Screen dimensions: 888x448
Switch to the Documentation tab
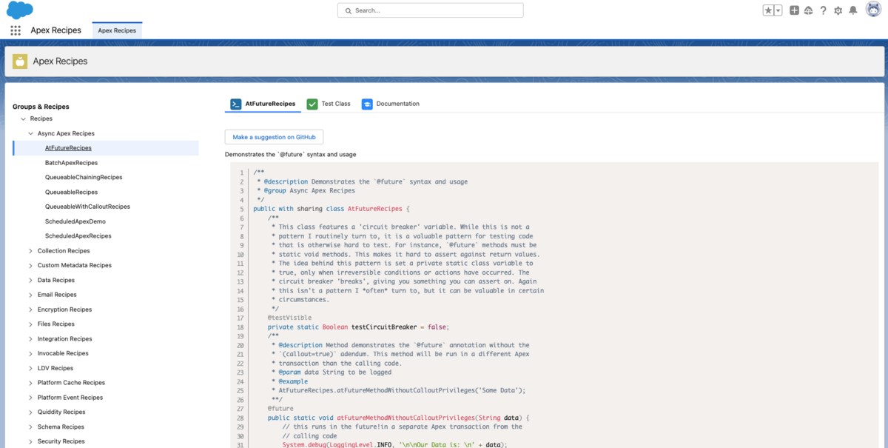[390, 104]
